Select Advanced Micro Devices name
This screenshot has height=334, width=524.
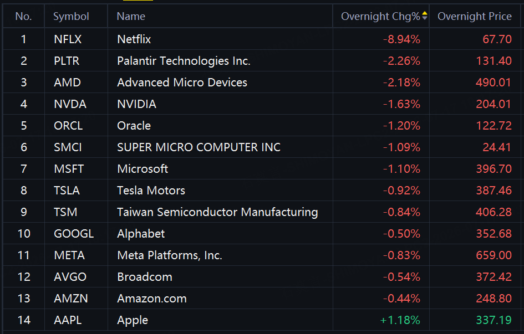pos(182,83)
